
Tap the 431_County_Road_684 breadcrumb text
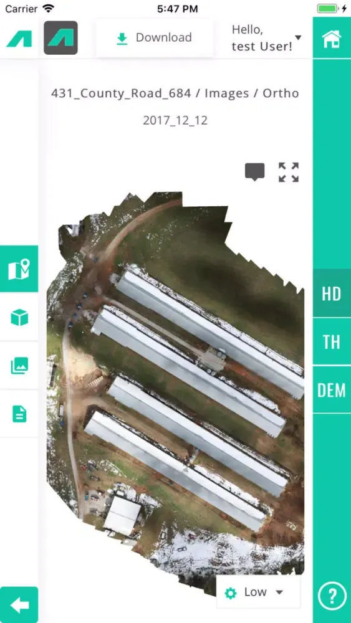(121, 93)
